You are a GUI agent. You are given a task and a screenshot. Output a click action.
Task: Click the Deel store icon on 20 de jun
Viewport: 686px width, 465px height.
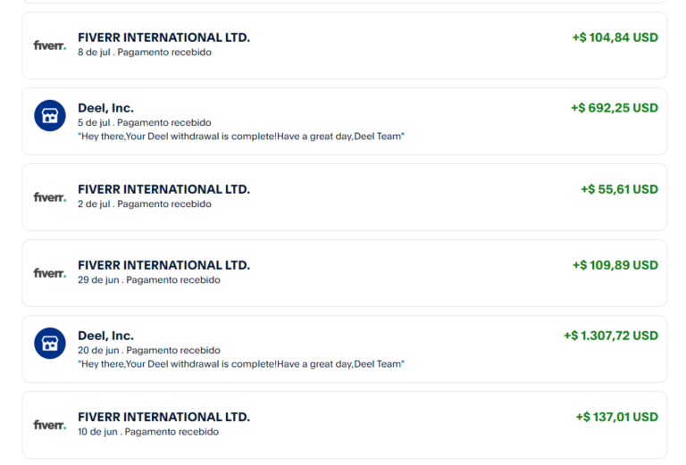click(50, 344)
